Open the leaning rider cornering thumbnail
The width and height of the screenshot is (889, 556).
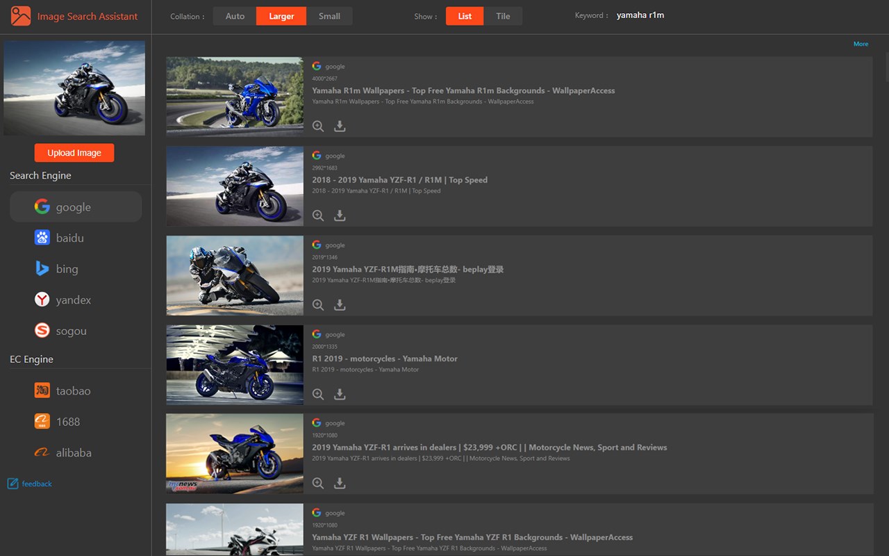(x=235, y=275)
